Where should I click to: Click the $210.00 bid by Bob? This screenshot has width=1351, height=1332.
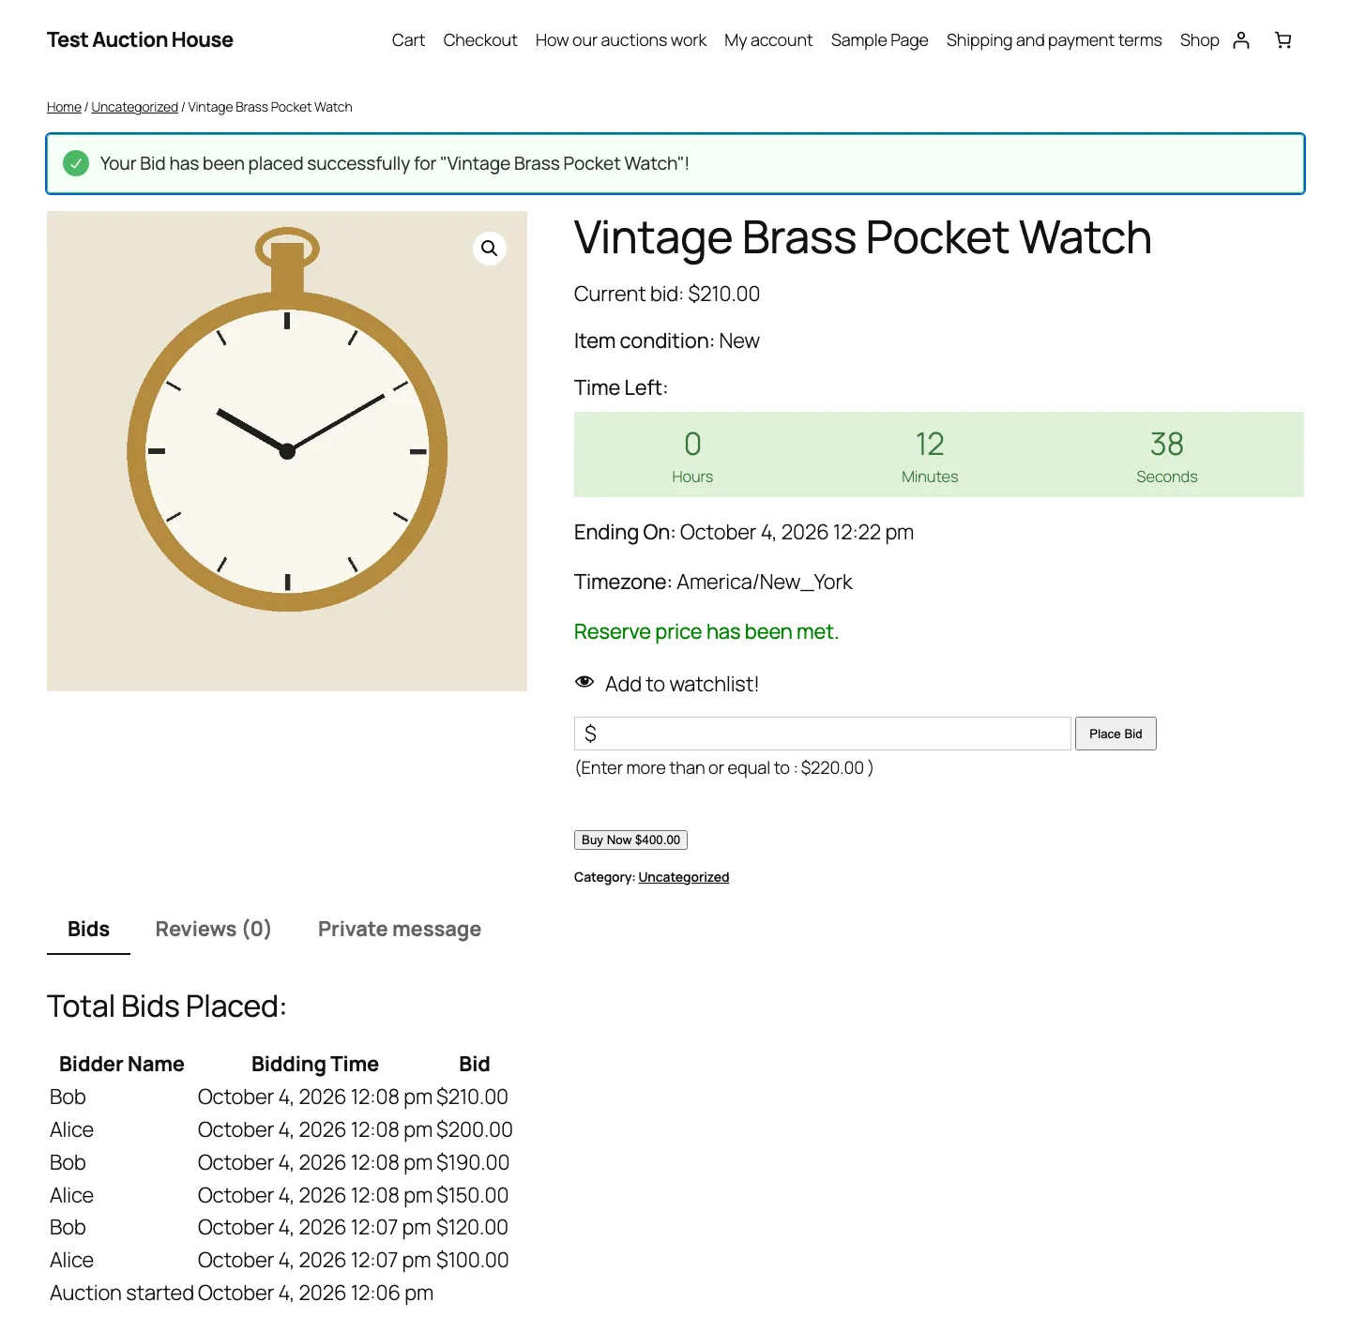[472, 1097]
